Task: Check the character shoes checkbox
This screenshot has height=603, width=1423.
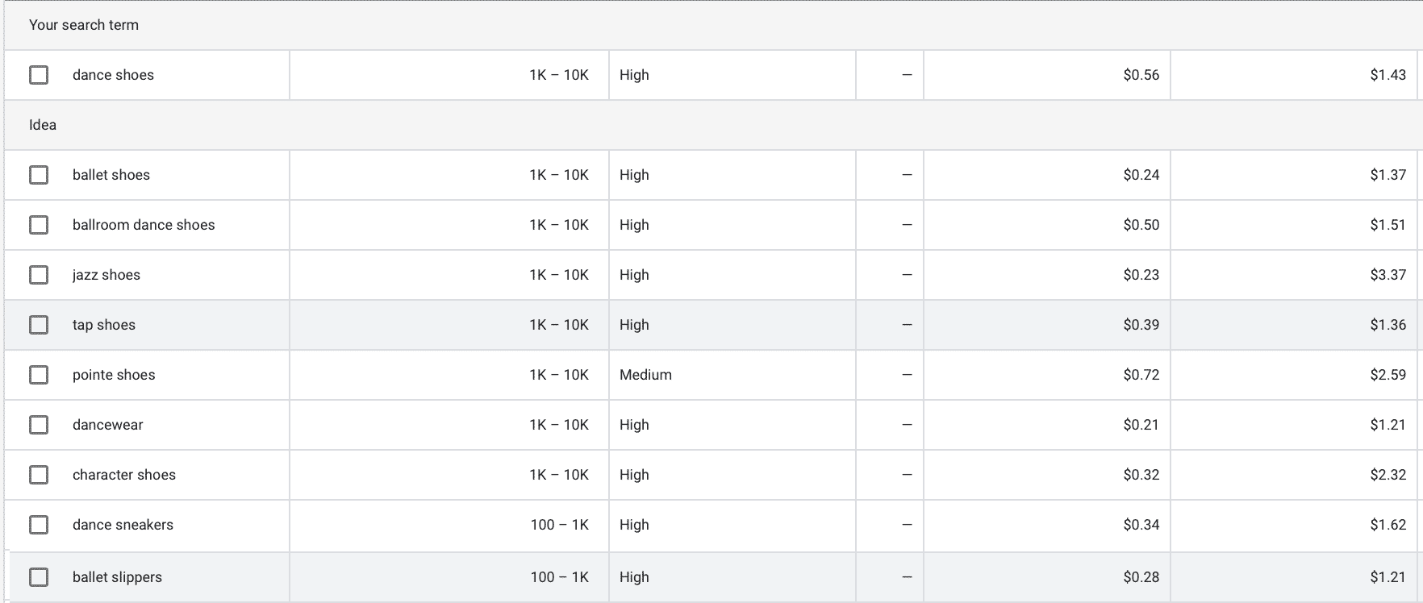Action: [x=39, y=475]
